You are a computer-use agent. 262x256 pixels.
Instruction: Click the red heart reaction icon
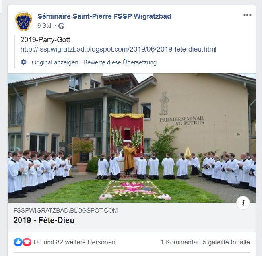[x=27, y=242]
